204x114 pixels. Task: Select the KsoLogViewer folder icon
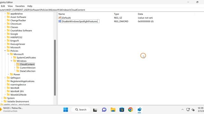point(8,44)
